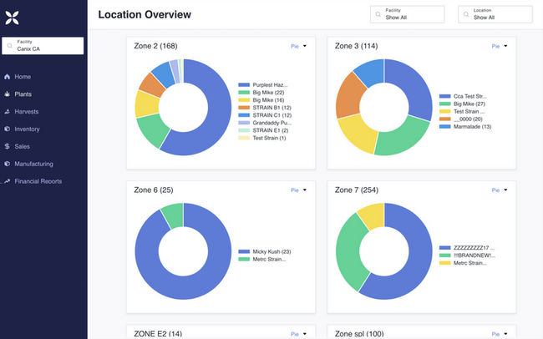Click the Pie label in Zone 3 card

tap(495, 46)
